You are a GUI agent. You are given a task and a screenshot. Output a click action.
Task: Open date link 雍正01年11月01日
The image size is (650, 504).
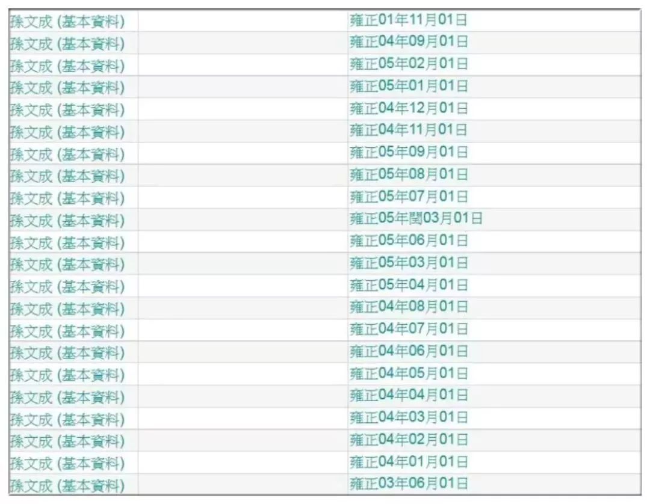[409, 20]
